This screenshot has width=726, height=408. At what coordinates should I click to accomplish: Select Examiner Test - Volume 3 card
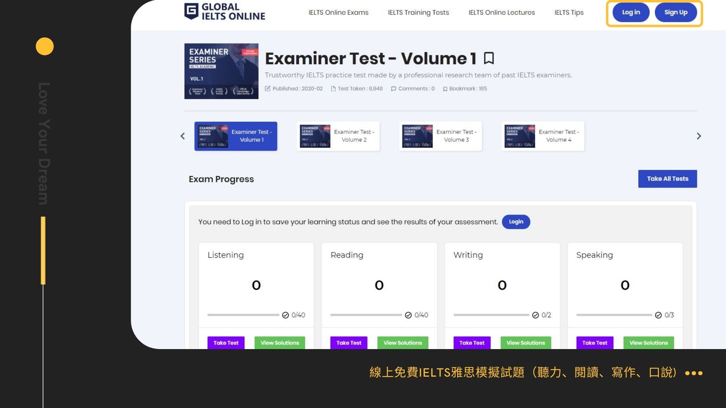point(441,136)
